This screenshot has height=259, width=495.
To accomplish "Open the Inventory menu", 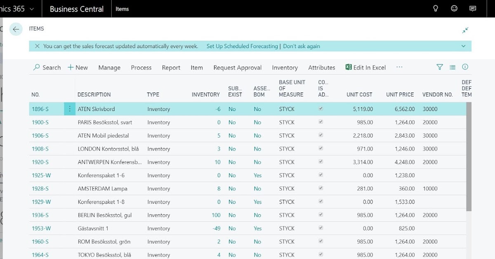I will [285, 67].
